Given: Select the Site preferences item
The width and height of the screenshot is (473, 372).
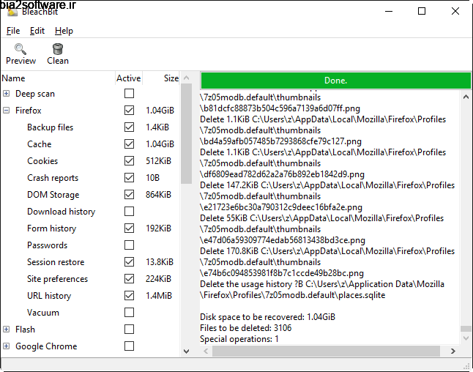Looking at the screenshot, I should (x=57, y=279).
